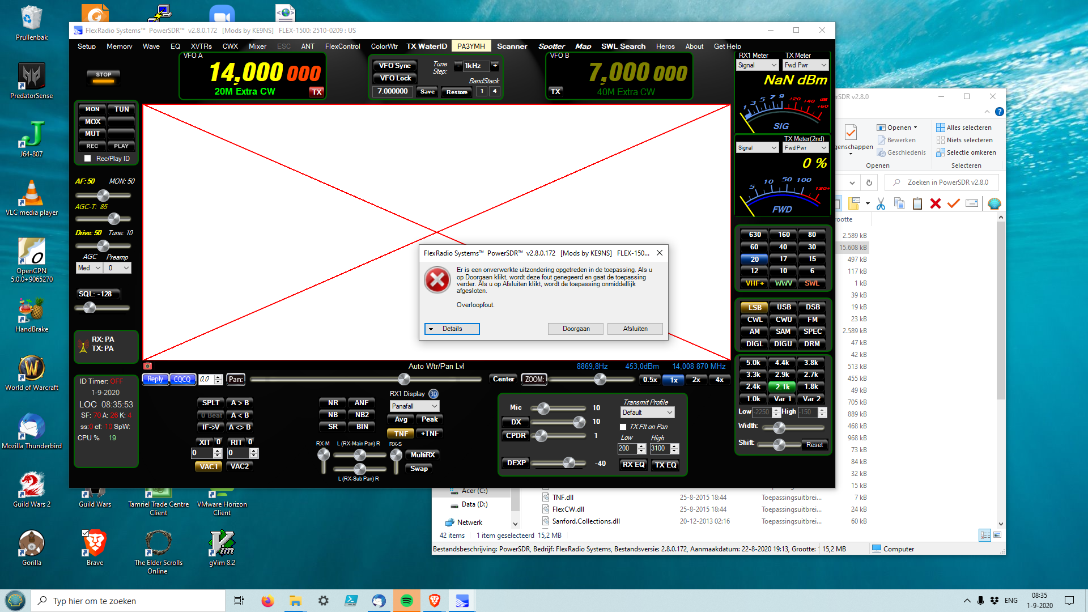Click the red record icon below panadapter
1088x612 pixels.
click(x=148, y=366)
